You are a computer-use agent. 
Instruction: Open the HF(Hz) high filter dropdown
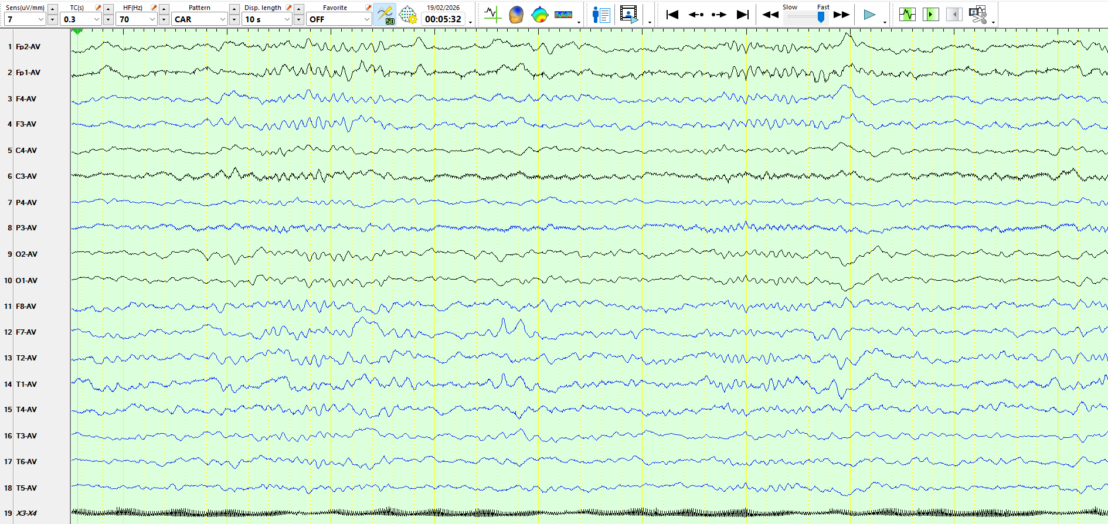click(x=137, y=19)
